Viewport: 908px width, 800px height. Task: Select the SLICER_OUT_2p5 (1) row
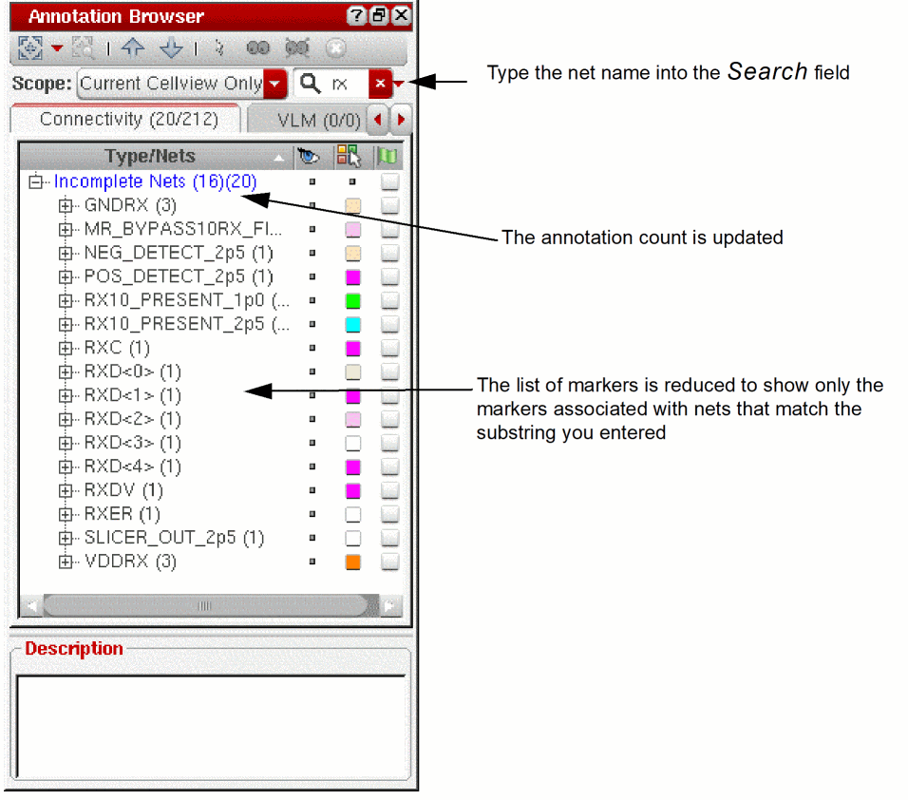click(x=174, y=538)
